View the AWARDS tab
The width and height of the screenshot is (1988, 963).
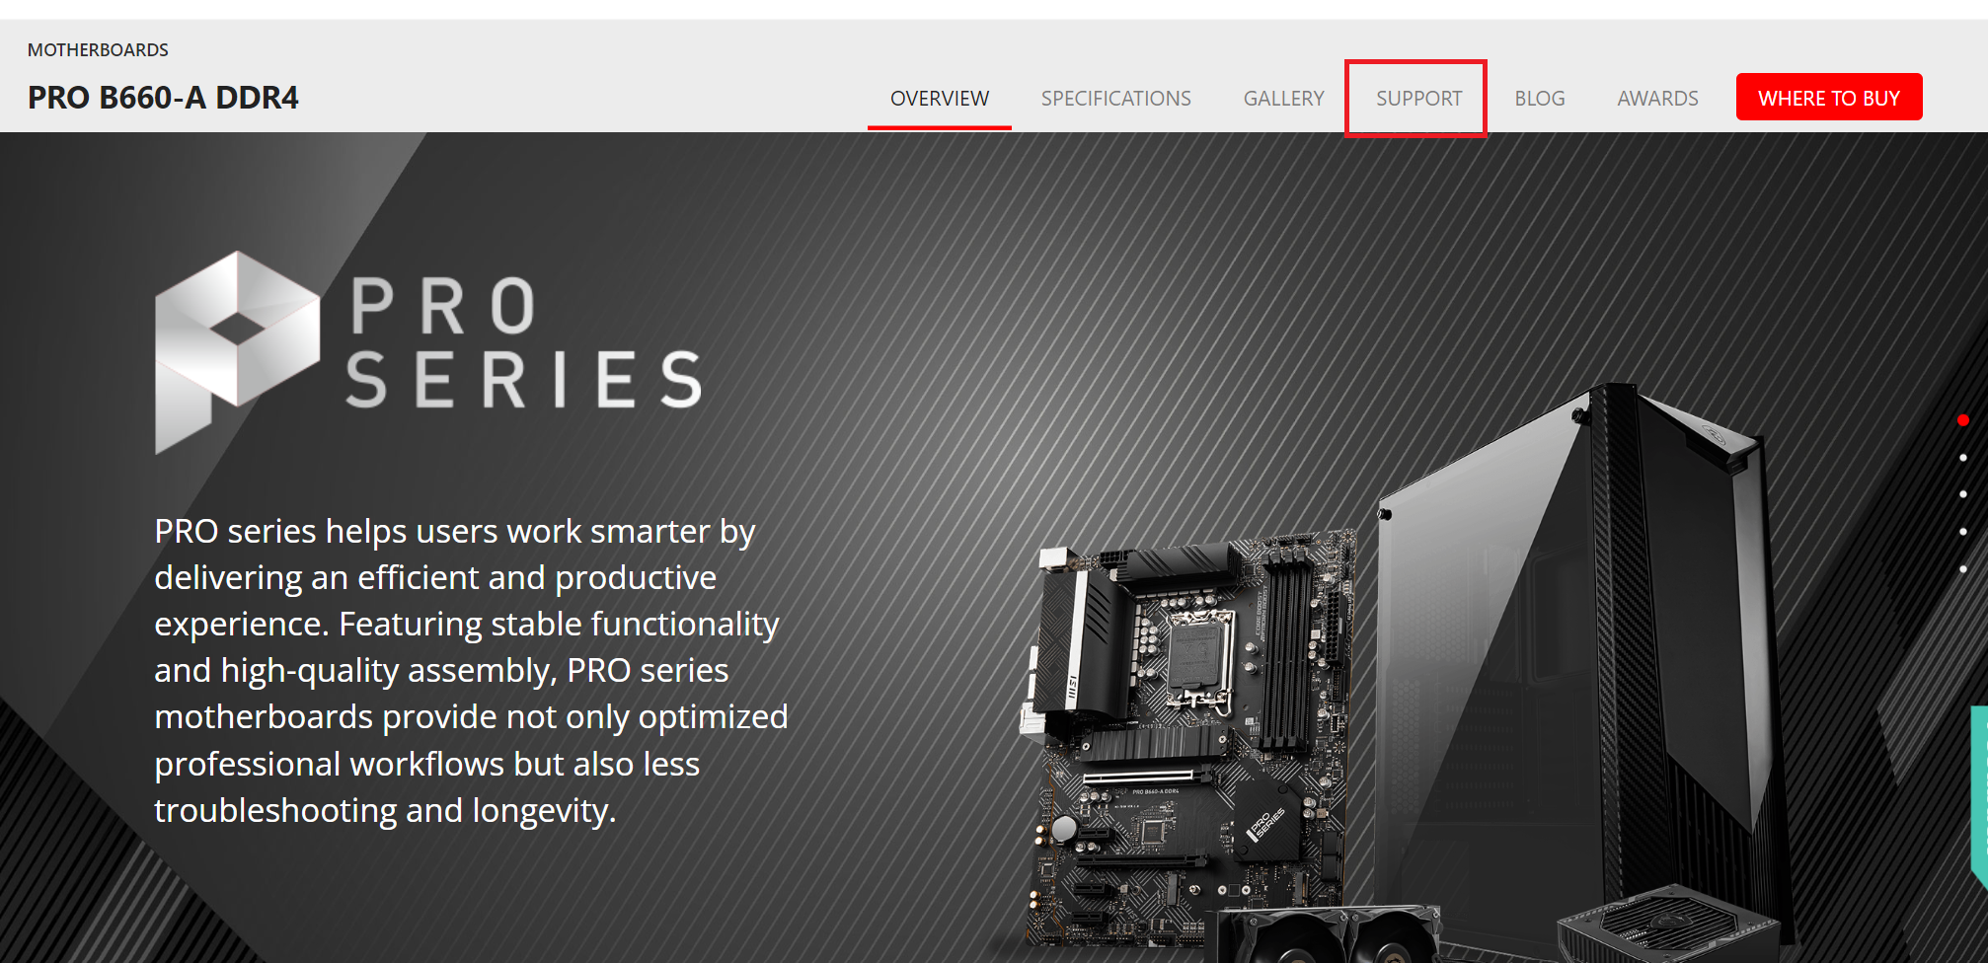click(x=1657, y=99)
